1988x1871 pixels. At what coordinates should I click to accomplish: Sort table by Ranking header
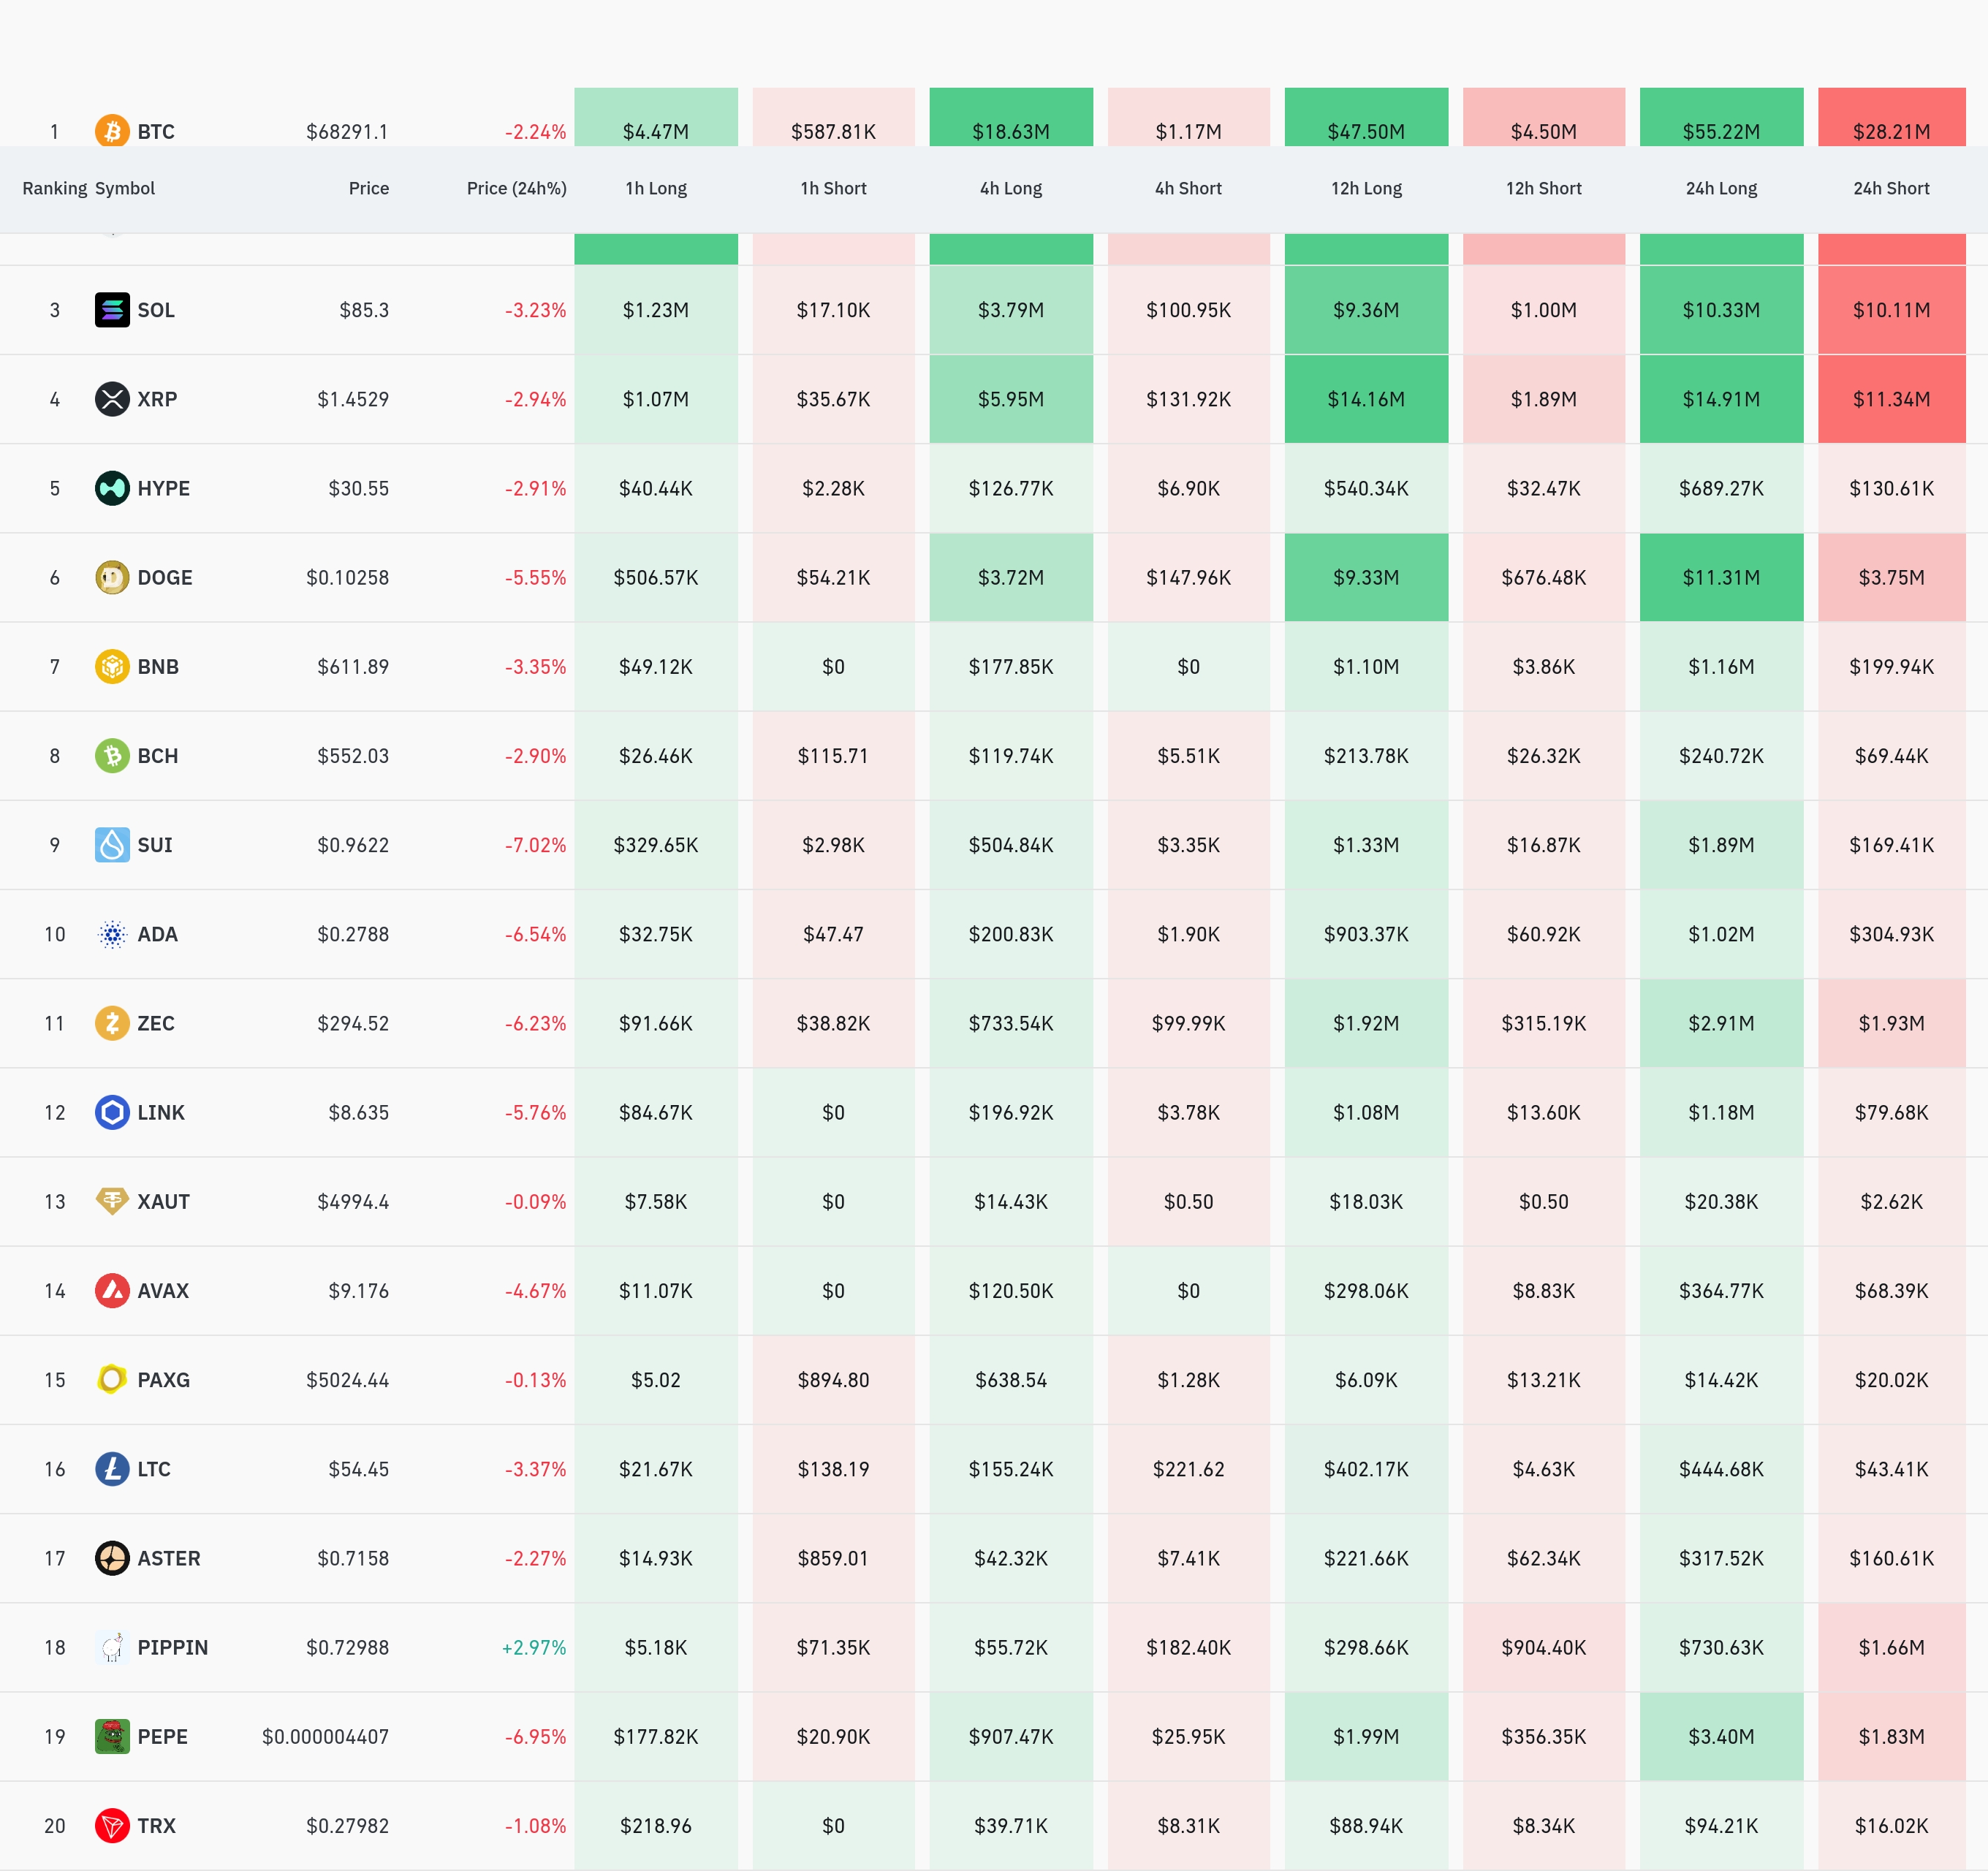click(x=54, y=188)
